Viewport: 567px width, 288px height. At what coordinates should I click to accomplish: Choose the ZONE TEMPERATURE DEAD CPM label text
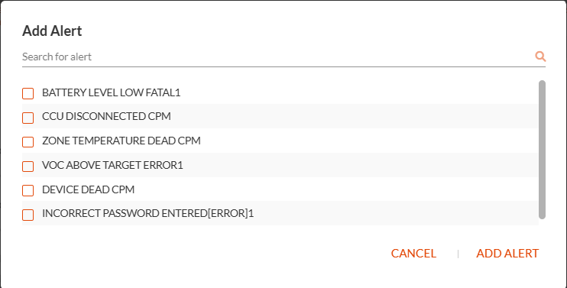pos(122,141)
